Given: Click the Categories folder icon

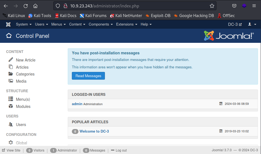Looking at the screenshot, I should click(x=11, y=74).
